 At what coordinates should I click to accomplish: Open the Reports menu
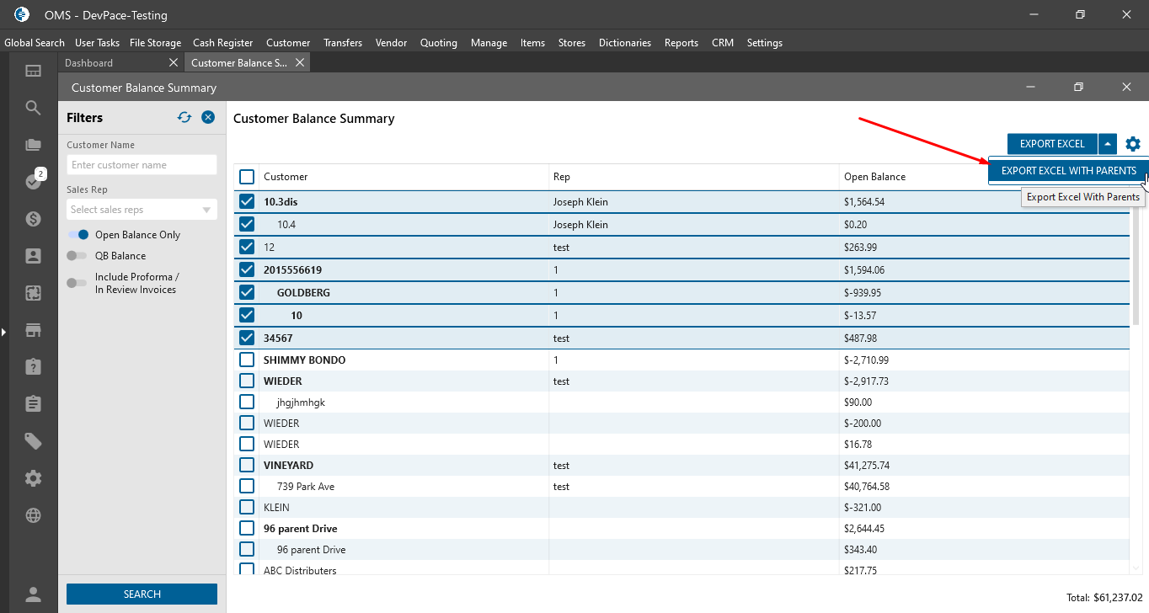681,43
